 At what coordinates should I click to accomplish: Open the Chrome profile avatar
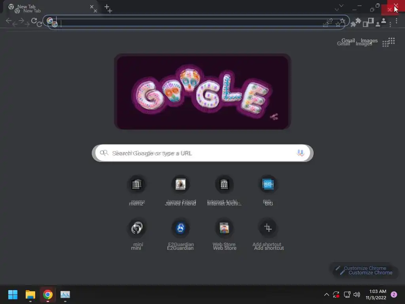click(x=384, y=21)
